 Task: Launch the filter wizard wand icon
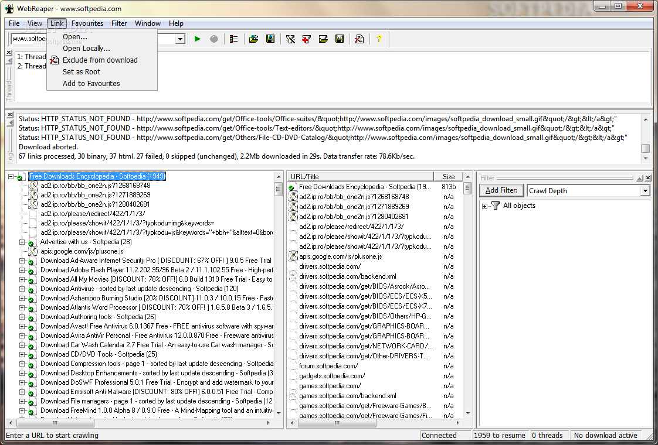[x=290, y=39]
